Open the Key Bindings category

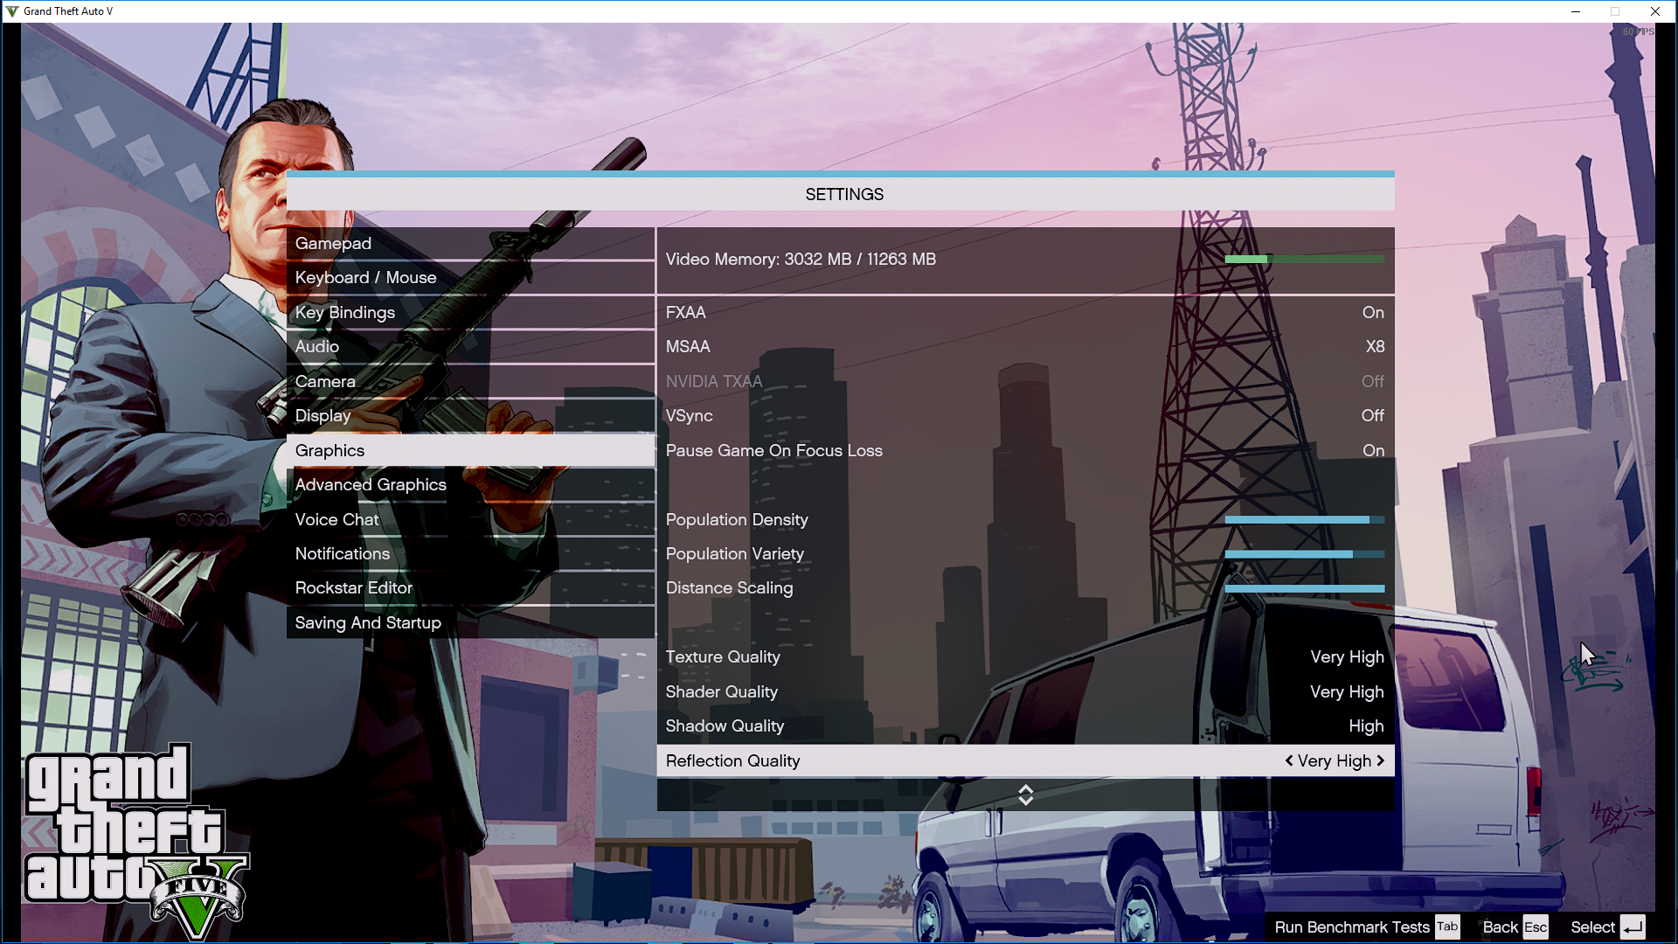pos(345,313)
